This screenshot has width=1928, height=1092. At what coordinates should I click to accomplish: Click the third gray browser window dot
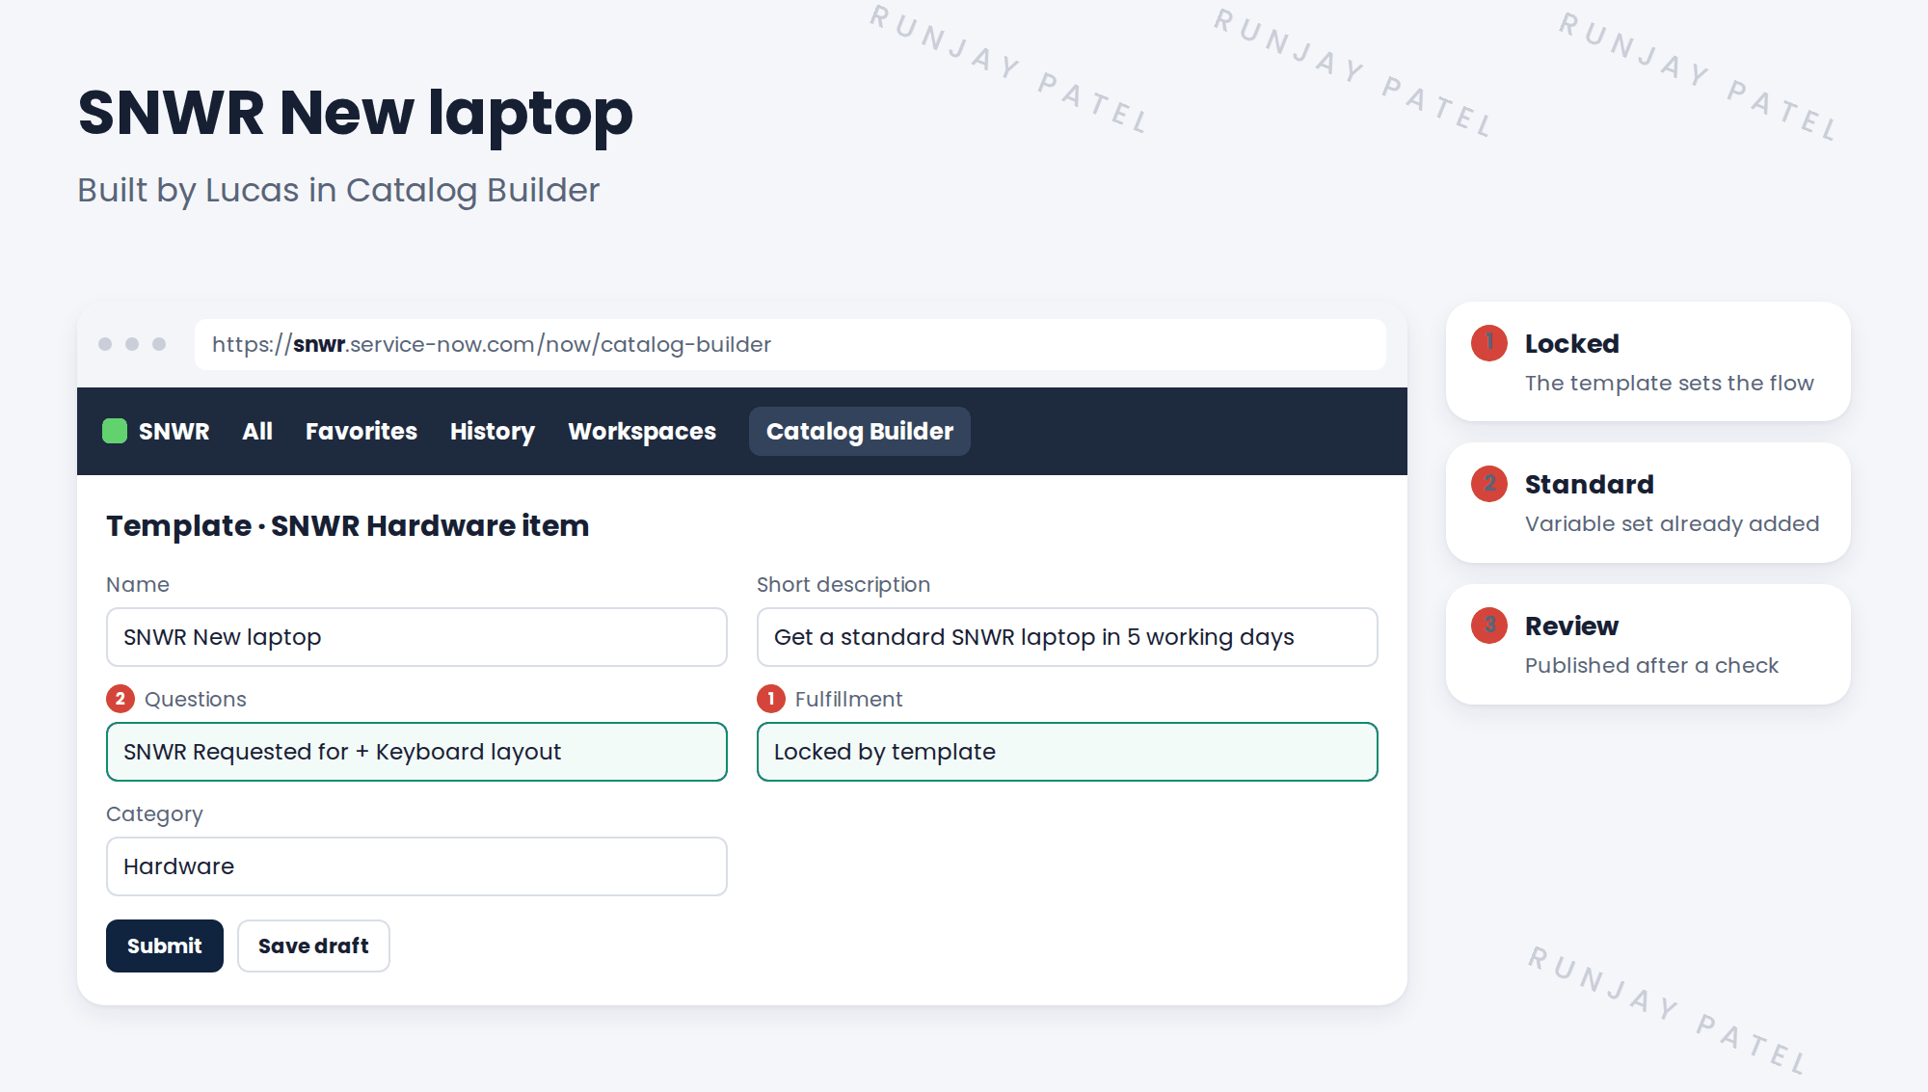pyautogui.click(x=159, y=344)
